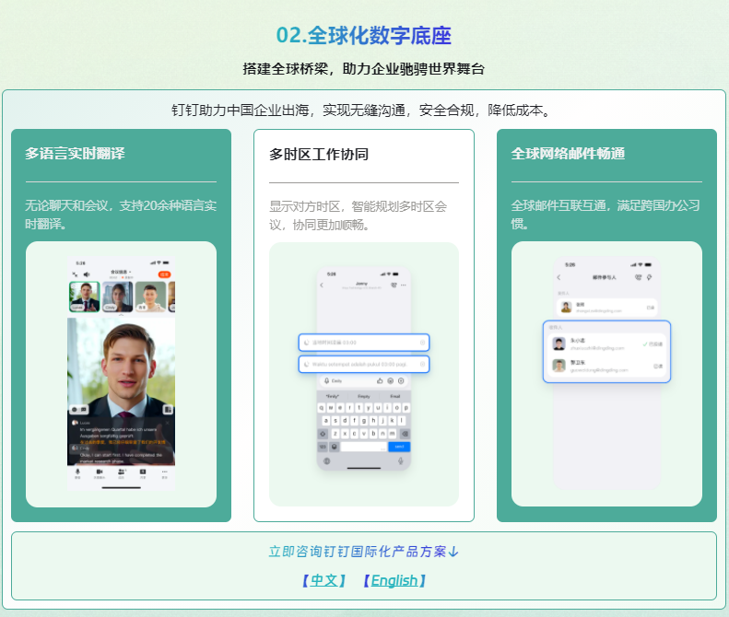
Task: Tap the microphone icon in meeting toolbar
Action: click(77, 471)
